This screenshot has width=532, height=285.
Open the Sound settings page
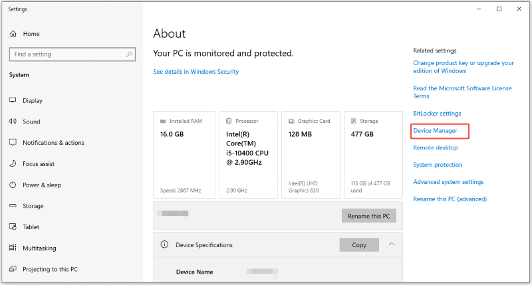31,122
